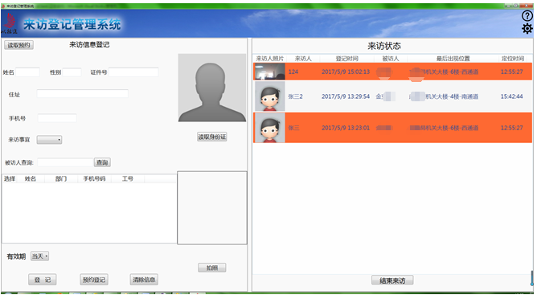537x299 pixels.
Task: Click the visitor silhouette photo placeholder
Action: click(x=212, y=88)
